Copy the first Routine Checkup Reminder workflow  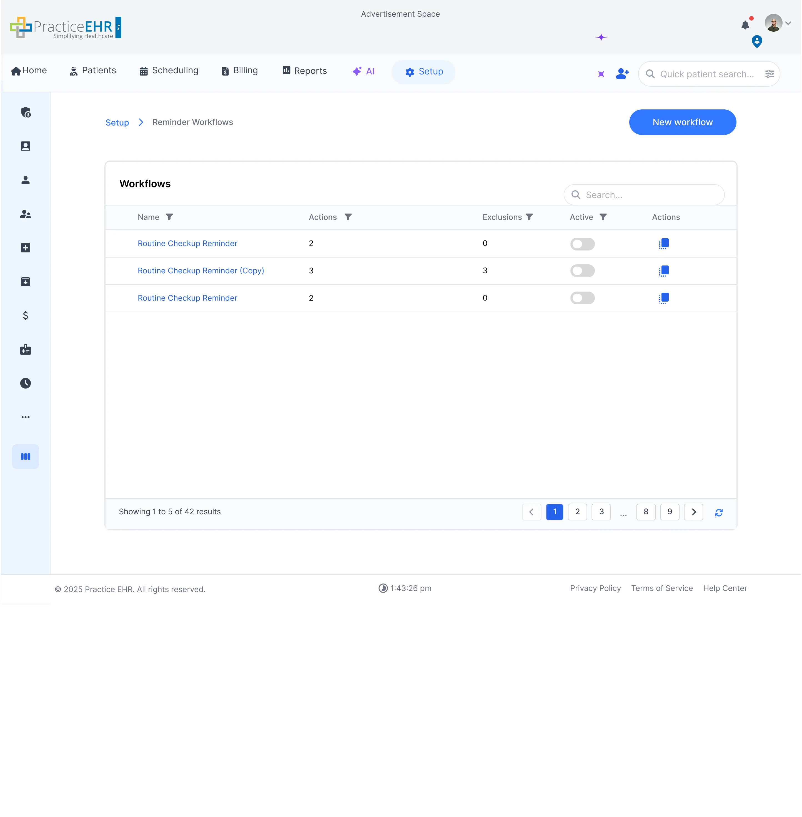point(664,244)
